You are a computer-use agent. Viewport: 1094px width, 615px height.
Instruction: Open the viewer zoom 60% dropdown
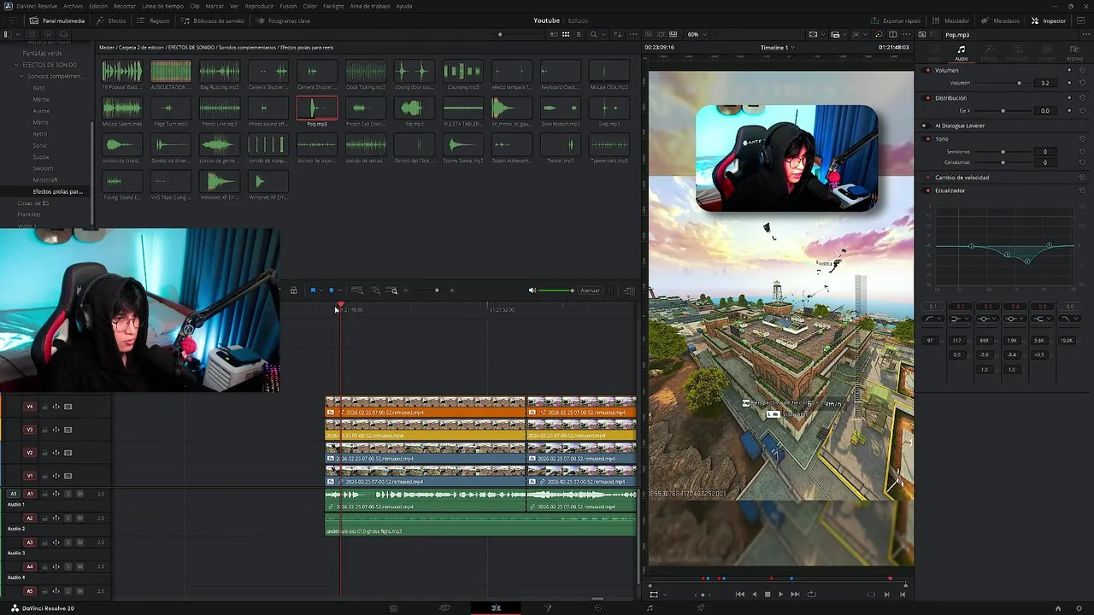point(697,34)
